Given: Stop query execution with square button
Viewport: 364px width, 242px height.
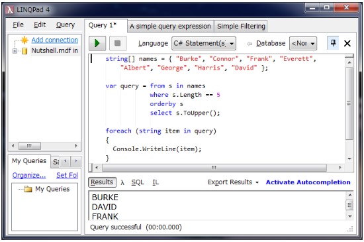Looking at the screenshot, I should [x=118, y=43].
